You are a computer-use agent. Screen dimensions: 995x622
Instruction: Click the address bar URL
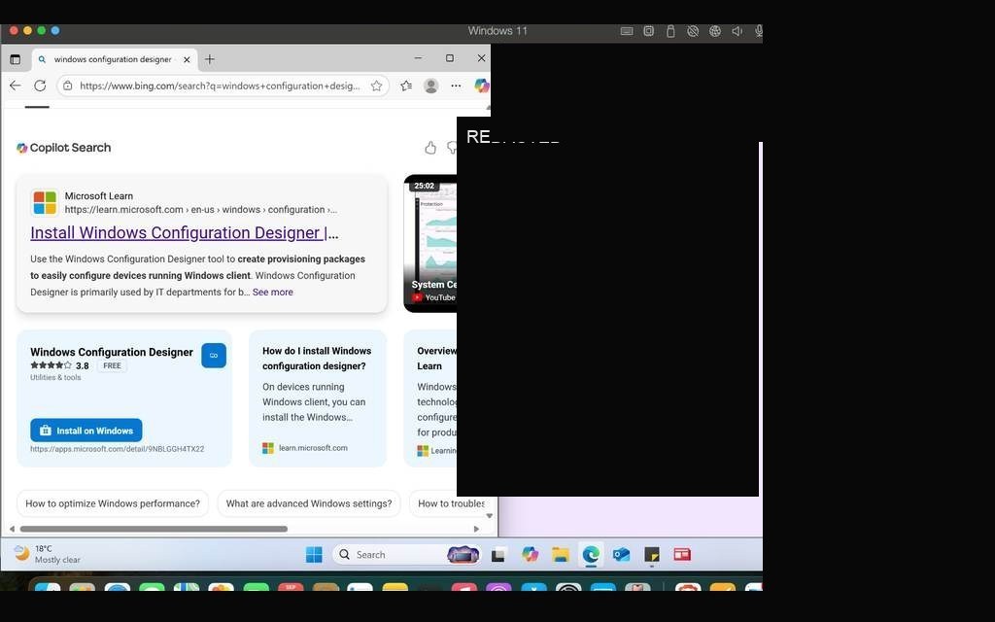(x=220, y=86)
